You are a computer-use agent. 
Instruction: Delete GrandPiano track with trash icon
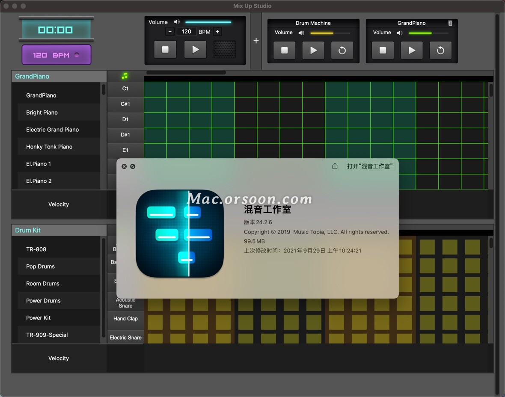pos(450,23)
